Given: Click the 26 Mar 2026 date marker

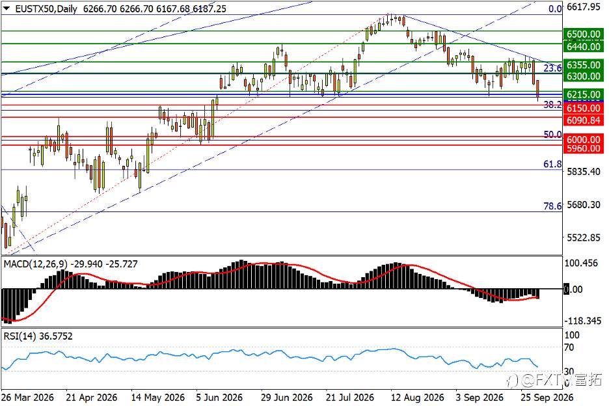Looking at the screenshot, I should coord(27,398).
